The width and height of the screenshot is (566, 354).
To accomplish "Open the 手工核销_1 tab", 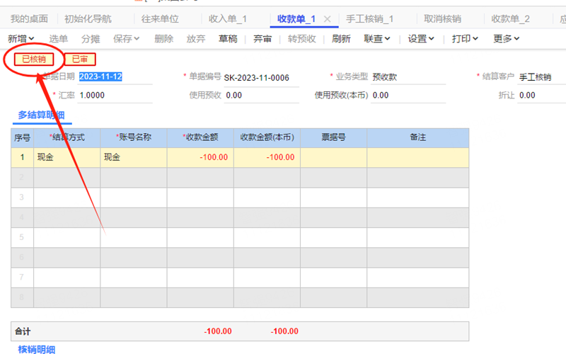I will pos(369,19).
